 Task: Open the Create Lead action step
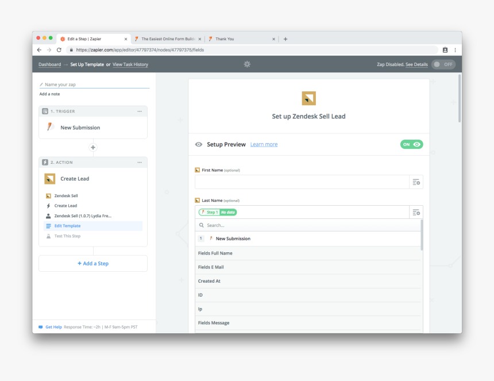click(93, 179)
